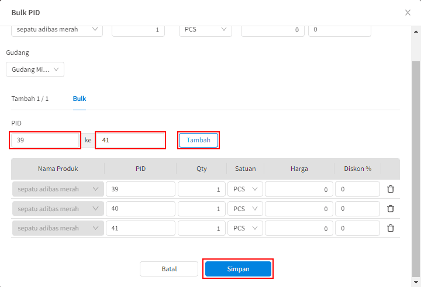Click Harga field in PID 40 row

[299, 208]
